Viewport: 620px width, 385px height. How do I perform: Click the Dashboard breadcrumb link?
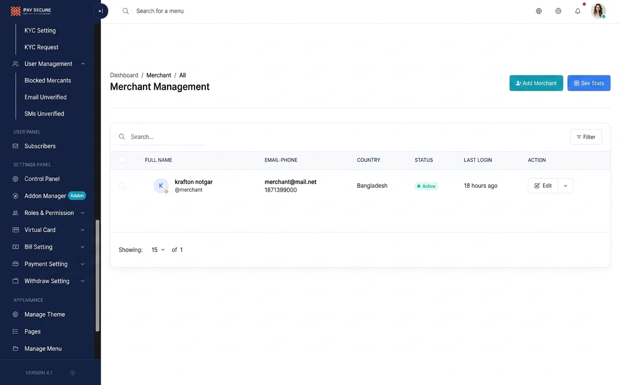(x=124, y=75)
